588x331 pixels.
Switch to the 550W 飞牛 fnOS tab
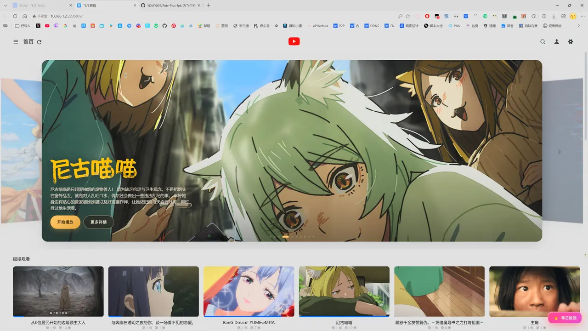[41, 6]
